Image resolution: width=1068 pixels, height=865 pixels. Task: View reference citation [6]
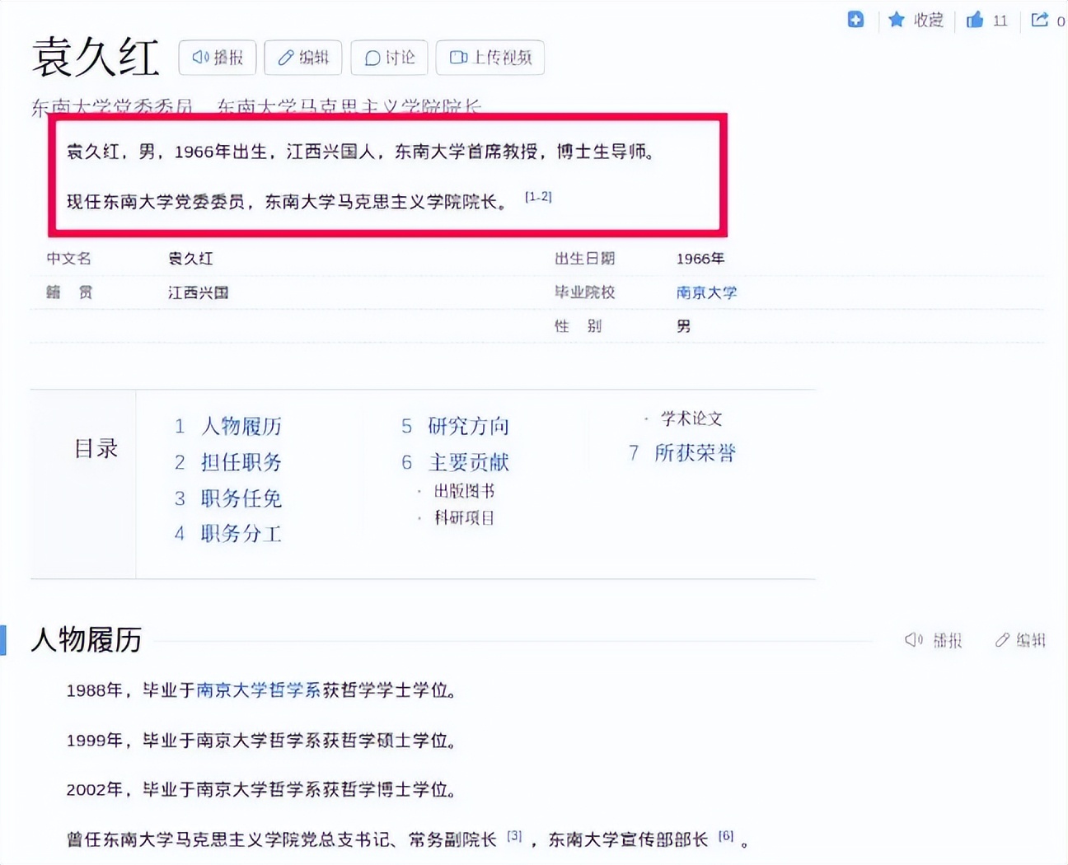coord(726,835)
